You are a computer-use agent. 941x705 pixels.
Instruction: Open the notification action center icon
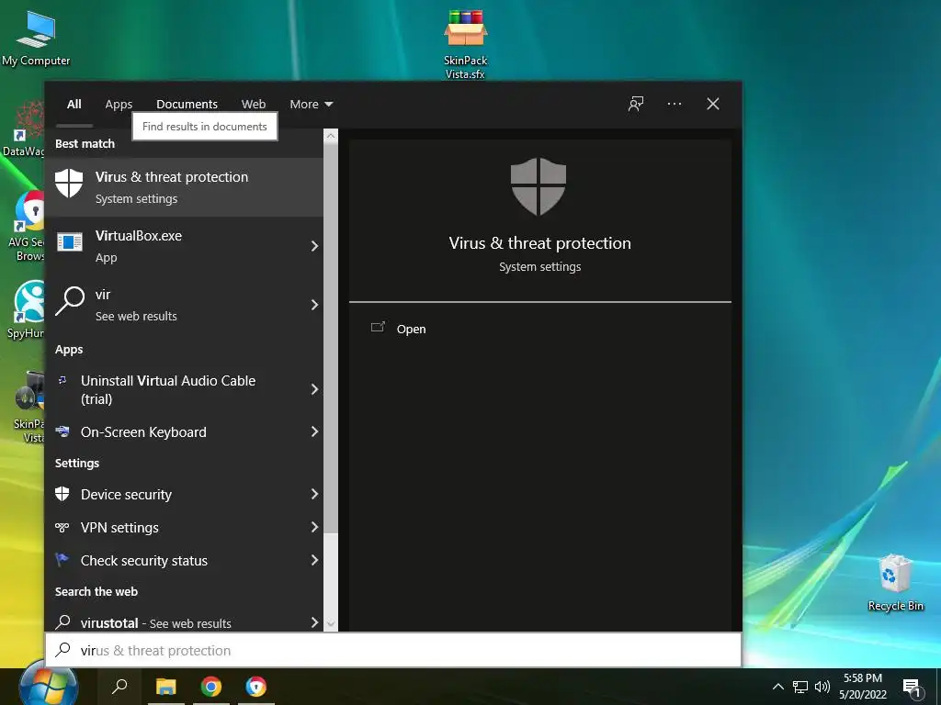912,688
